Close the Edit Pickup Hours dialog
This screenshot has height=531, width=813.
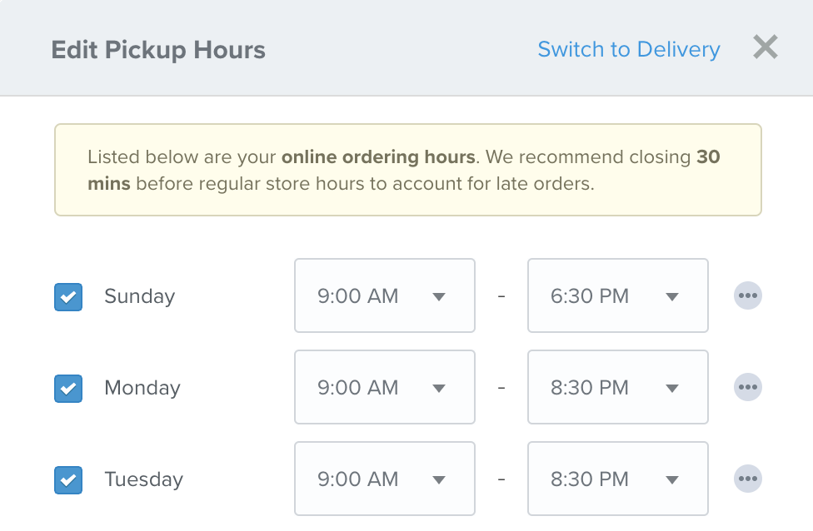[x=766, y=47]
